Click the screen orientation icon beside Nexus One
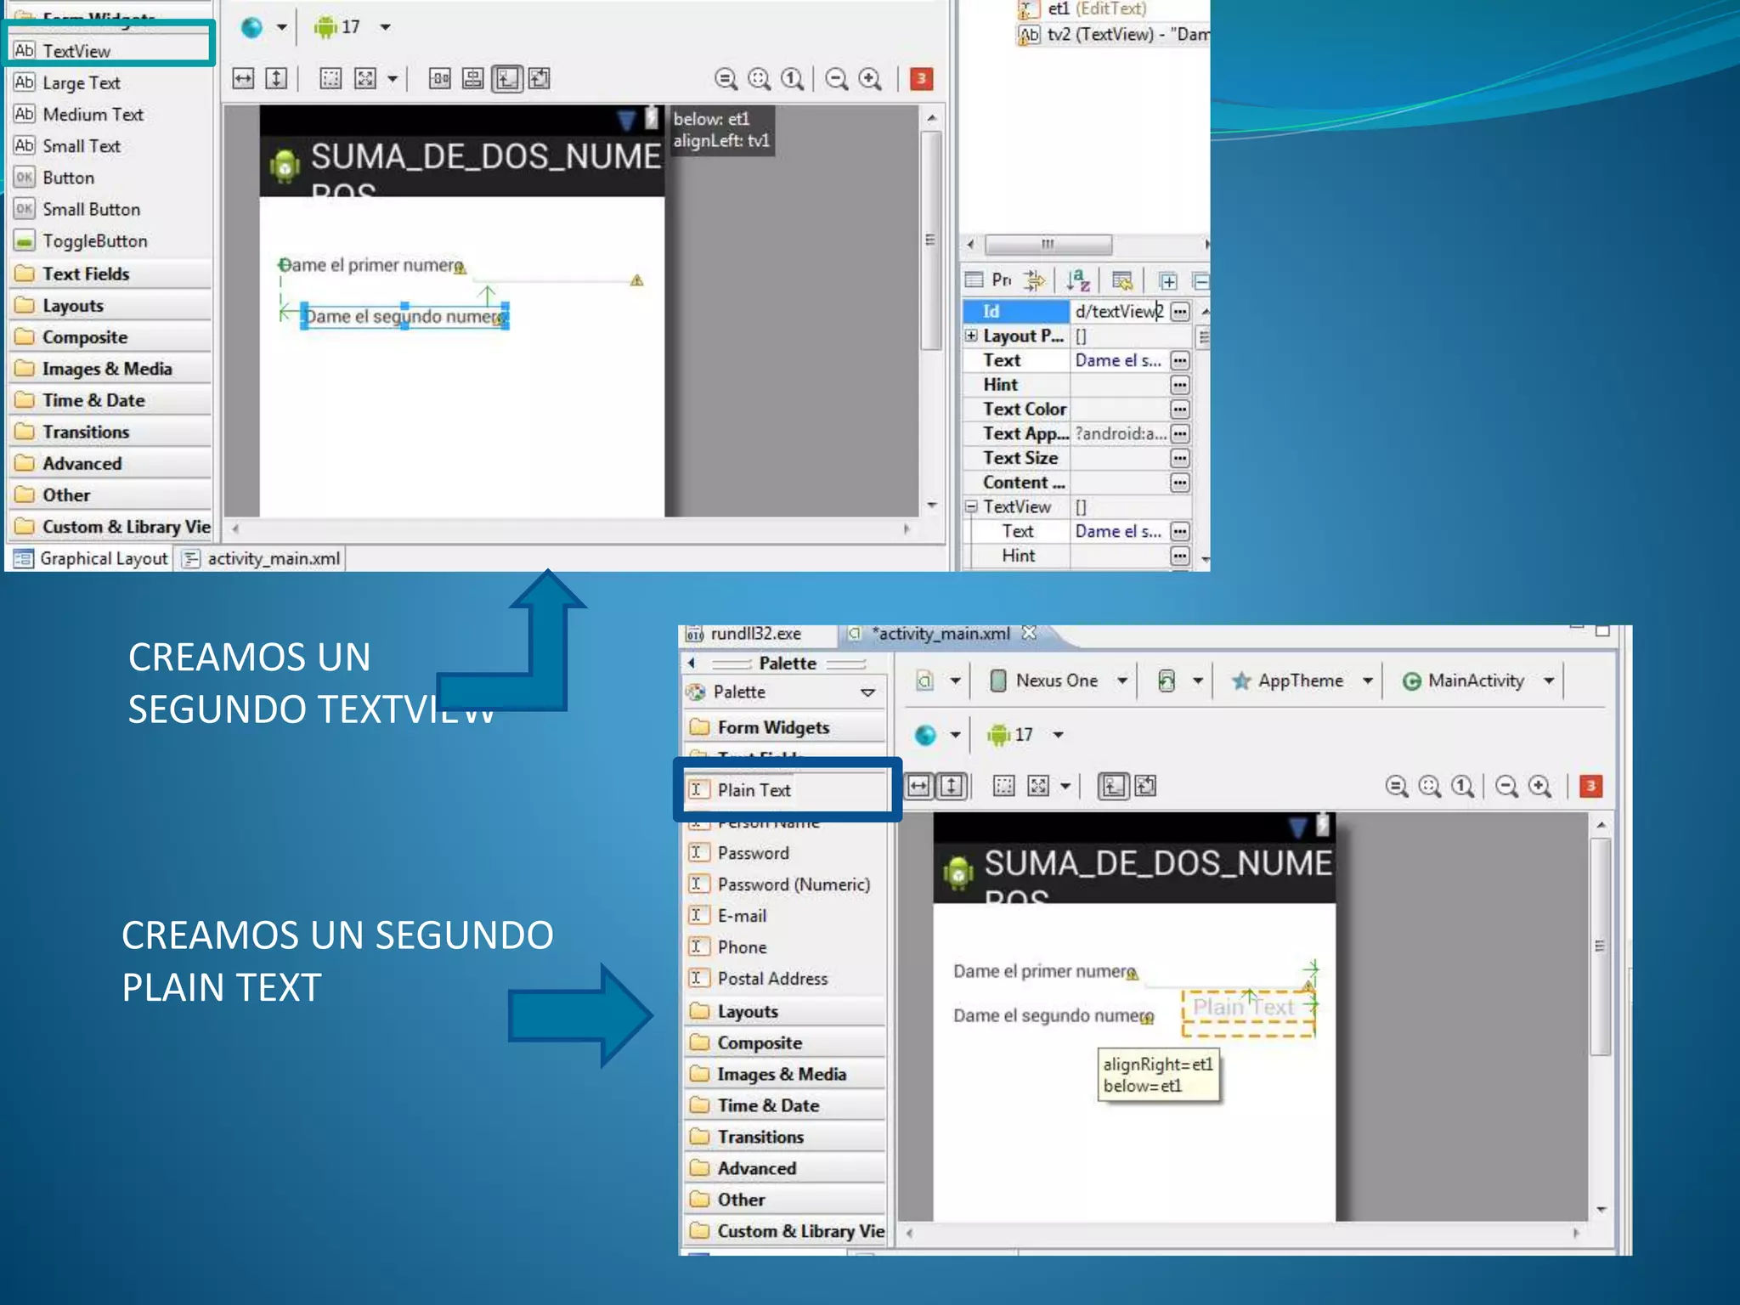Image resolution: width=1740 pixels, height=1305 pixels. [x=1167, y=681]
